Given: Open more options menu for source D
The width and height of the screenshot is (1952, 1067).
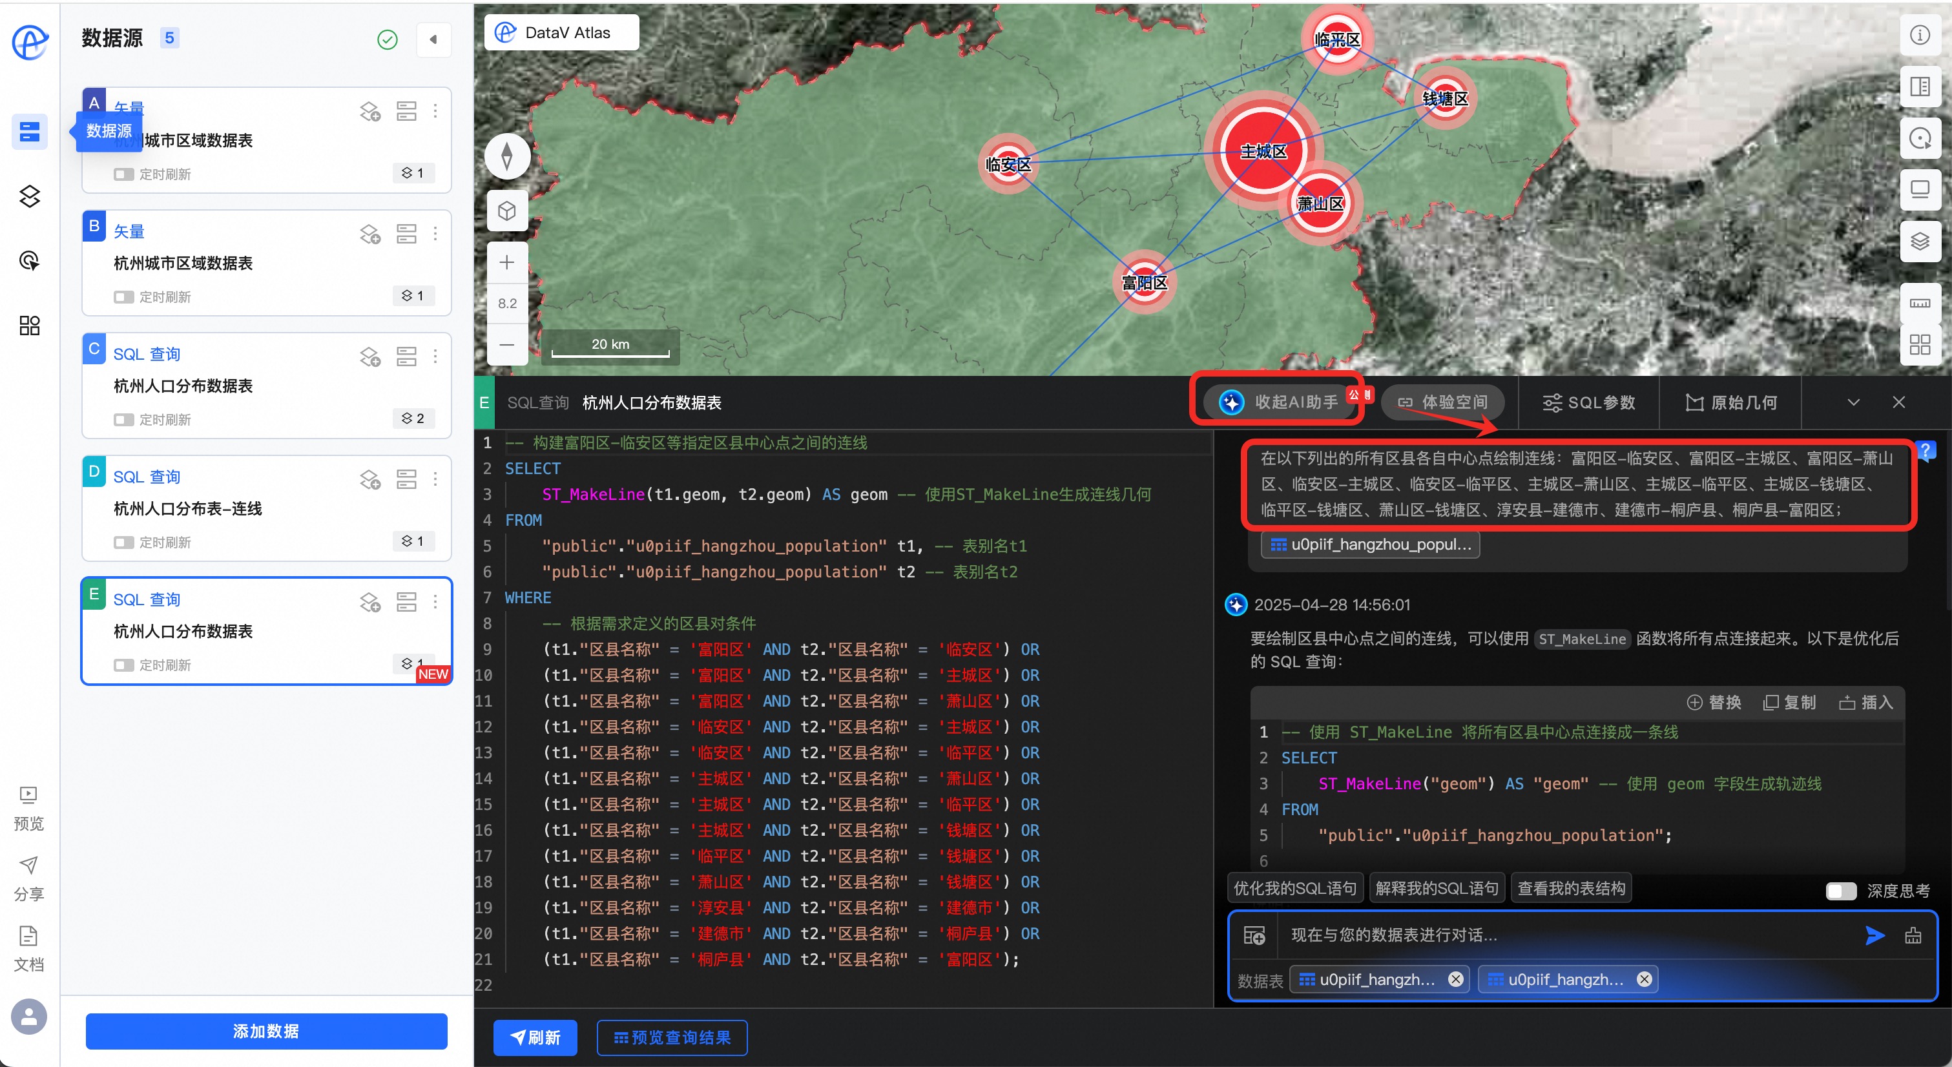Looking at the screenshot, I should pyautogui.click(x=435, y=479).
